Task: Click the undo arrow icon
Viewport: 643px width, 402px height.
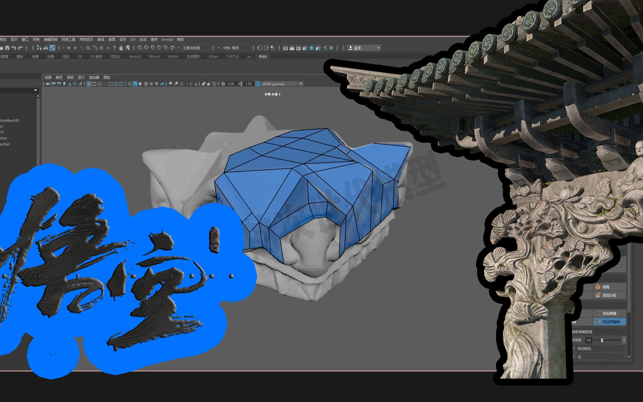Action: [x=14, y=48]
